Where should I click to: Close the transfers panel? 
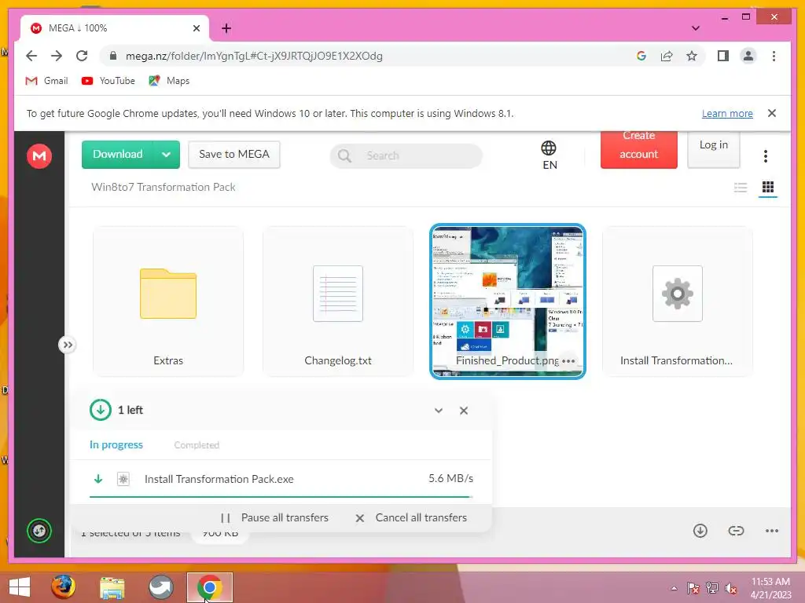click(464, 411)
